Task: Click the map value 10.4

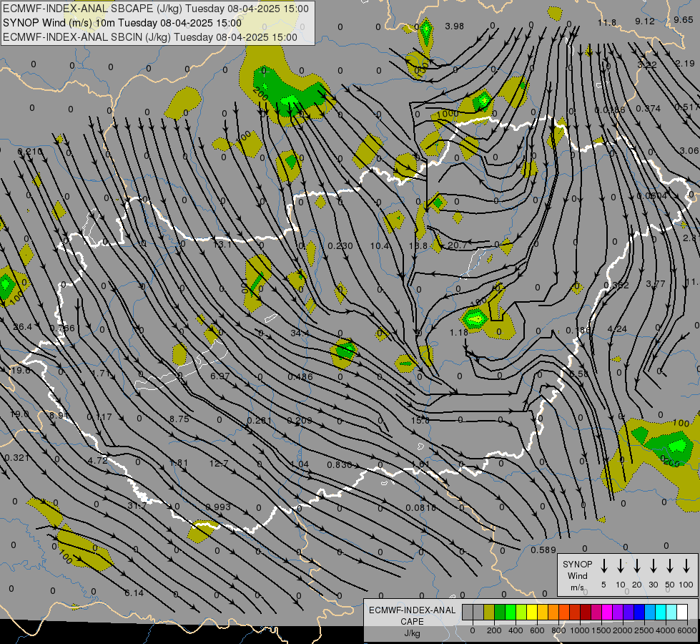Action: click(x=380, y=246)
